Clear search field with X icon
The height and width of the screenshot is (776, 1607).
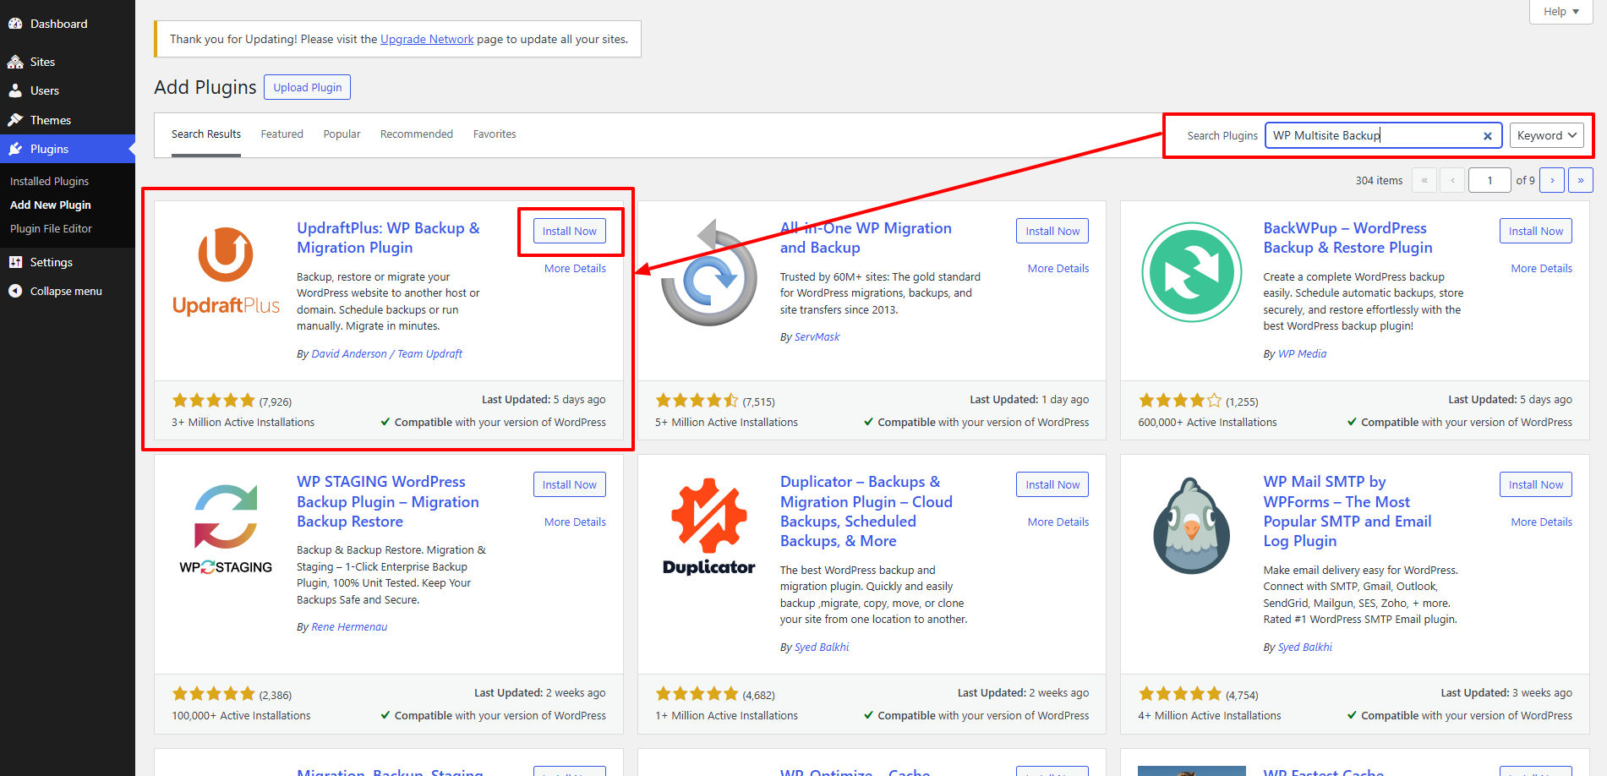[1488, 136]
